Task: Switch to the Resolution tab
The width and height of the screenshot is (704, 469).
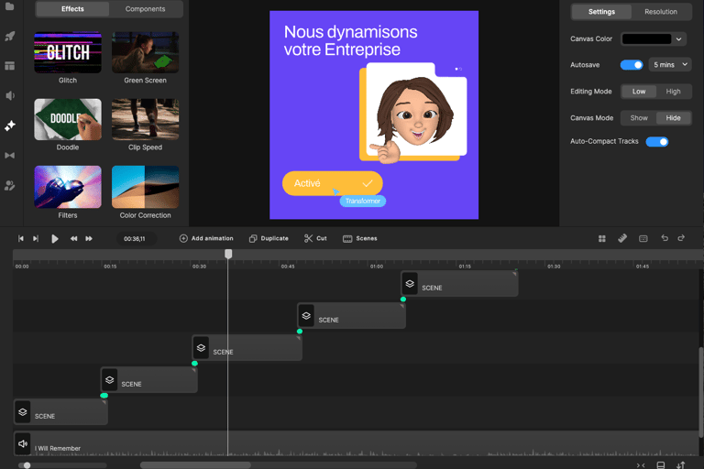Action: (660, 12)
